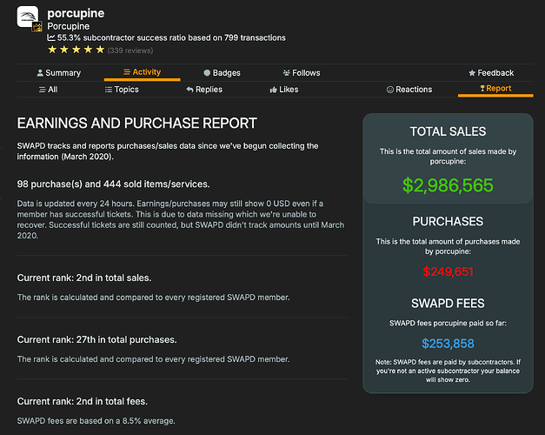The image size is (545, 435).
Task: Click the chart icon beside success ratio
Action: (x=50, y=37)
